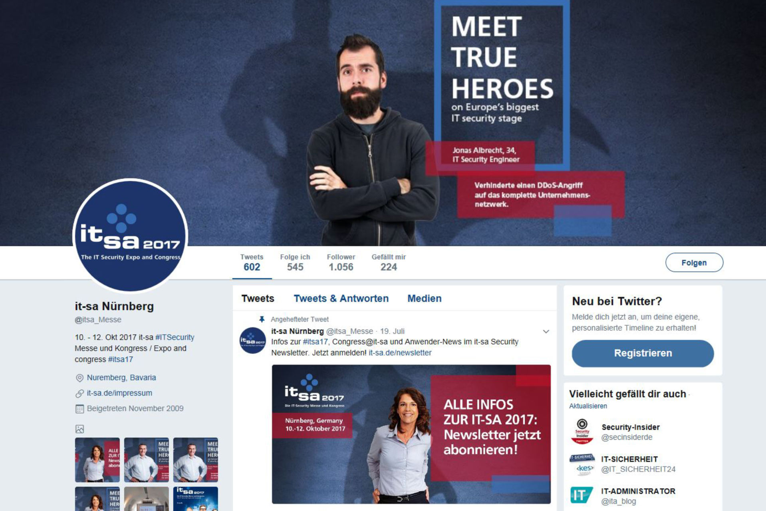Click the photos and videos icon in sidebar
Viewport: 766px width, 511px height.
point(79,429)
